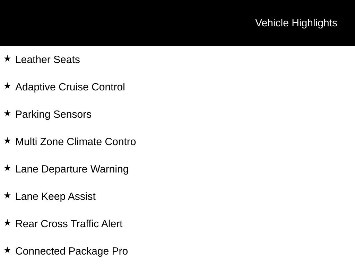Click the Vehicle Highlights heading
355x266 pixels.
point(296,23)
